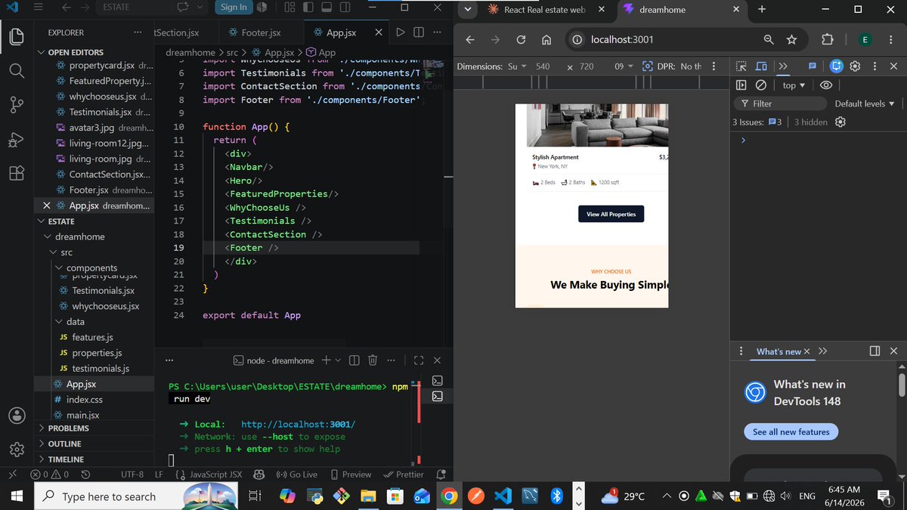Image resolution: width=907 pixels, height=510 pixels.
Task: Split the terminal panel
Action: coord(354,360)
